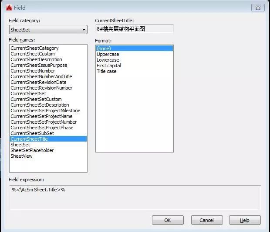Select Lowercase format option
Viewport: 270px width, 232px height.
108,60
